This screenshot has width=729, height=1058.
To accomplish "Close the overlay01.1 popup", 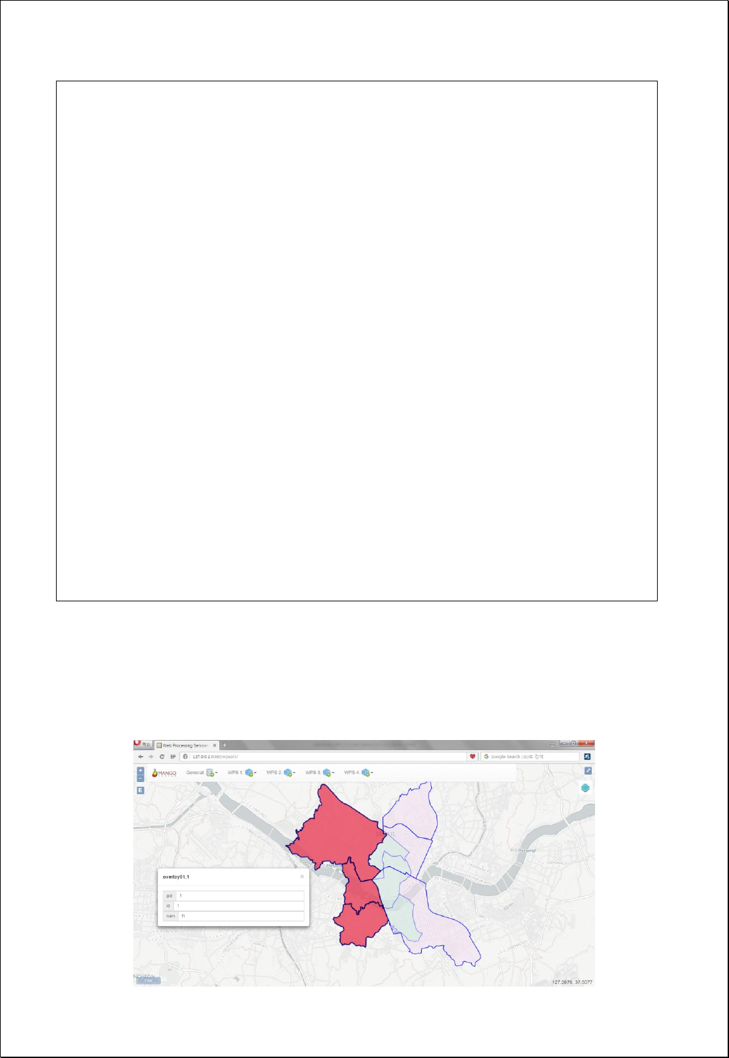I will 302,877.
